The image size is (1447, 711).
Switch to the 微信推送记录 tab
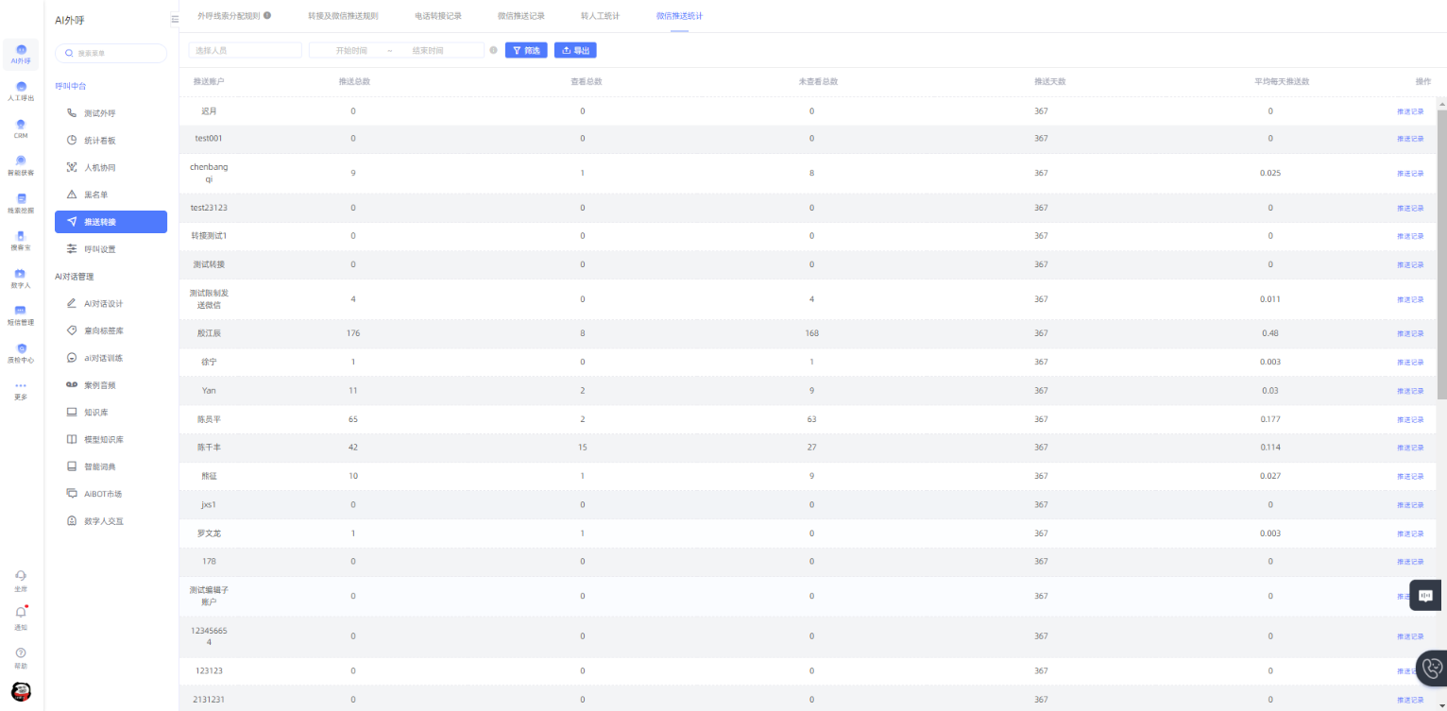tap(520, 16)
